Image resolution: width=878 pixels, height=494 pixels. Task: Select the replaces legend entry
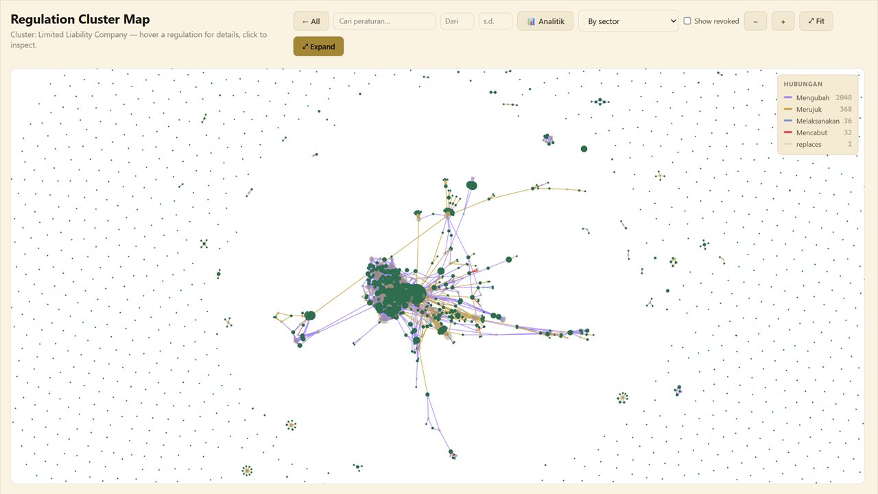point(818,145)
